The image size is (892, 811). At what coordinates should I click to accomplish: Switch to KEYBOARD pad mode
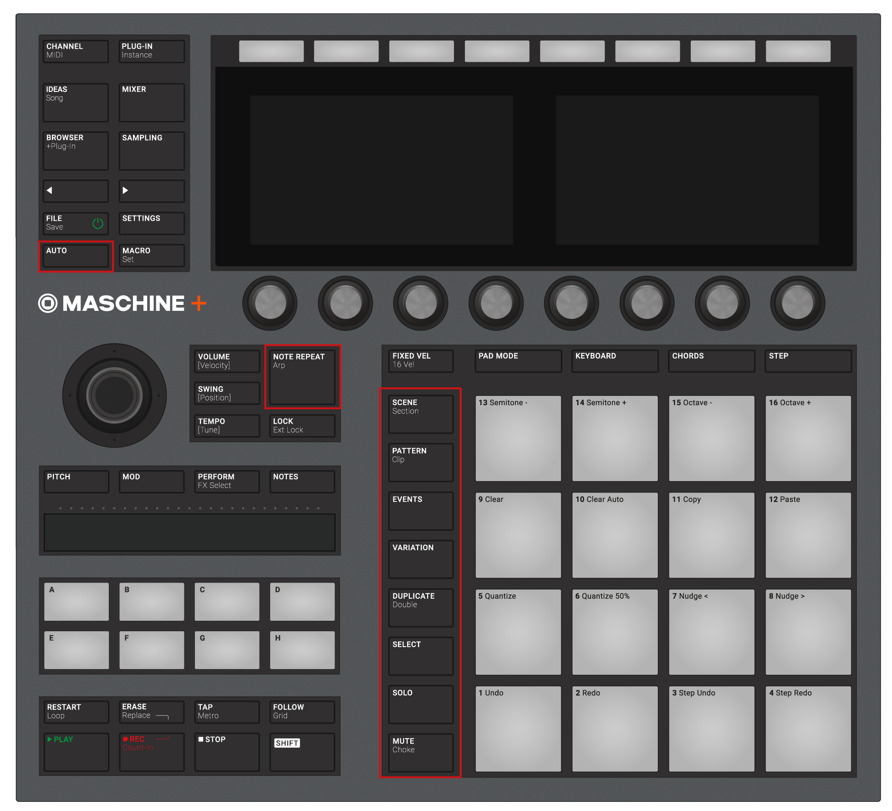coord(614,360)
